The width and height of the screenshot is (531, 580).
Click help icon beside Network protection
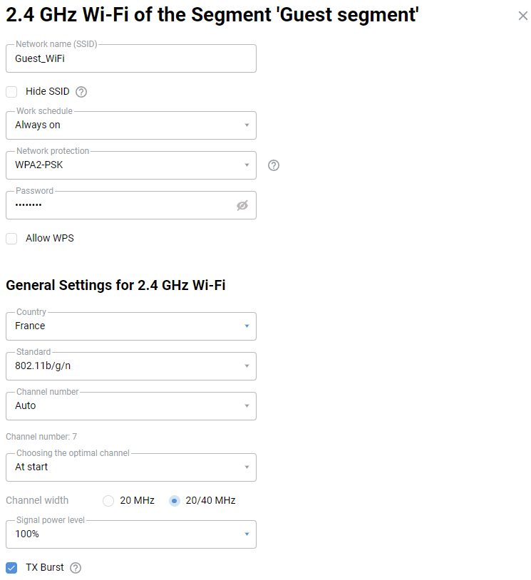coord(274,165)
